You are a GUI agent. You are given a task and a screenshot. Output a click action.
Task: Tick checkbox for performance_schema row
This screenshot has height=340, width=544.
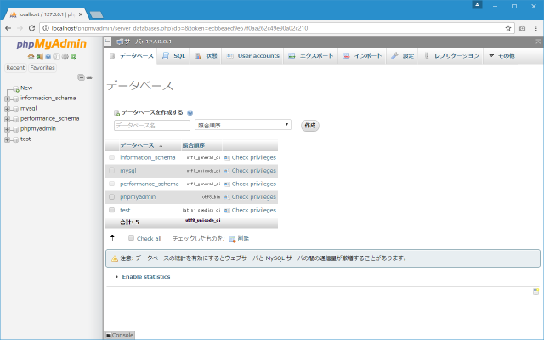tap(111, 184)
